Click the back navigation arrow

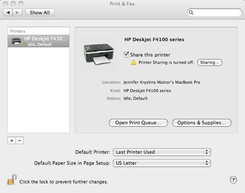(x=8, y=12)
